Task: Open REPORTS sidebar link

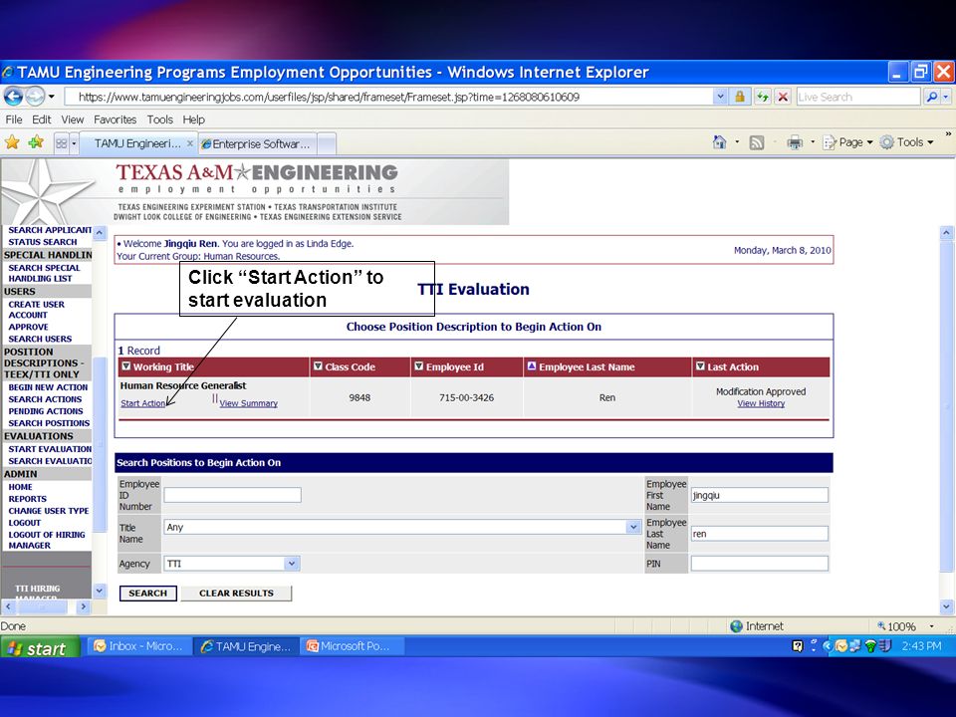Action: (28, 499)
